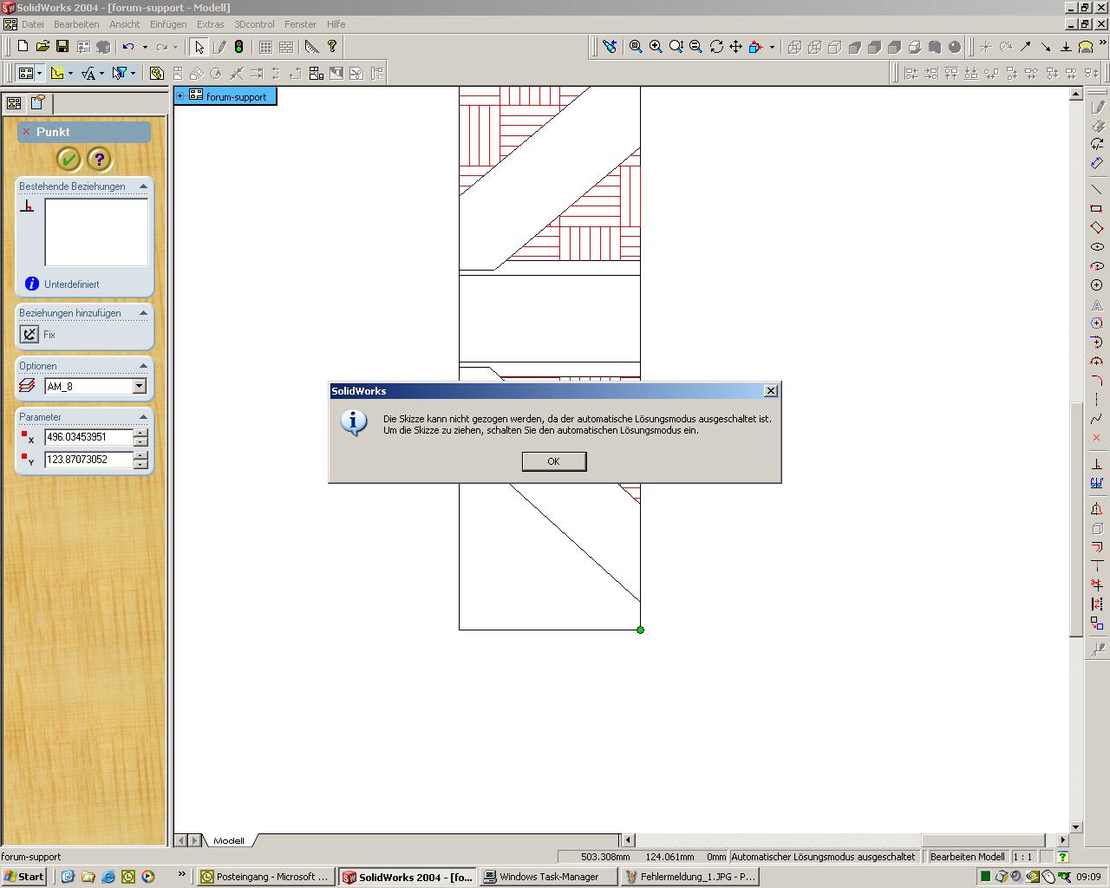Select the Rectangle sketch tool
The height and width of the screenshot is (888, 1110).
coord(1097,208)
